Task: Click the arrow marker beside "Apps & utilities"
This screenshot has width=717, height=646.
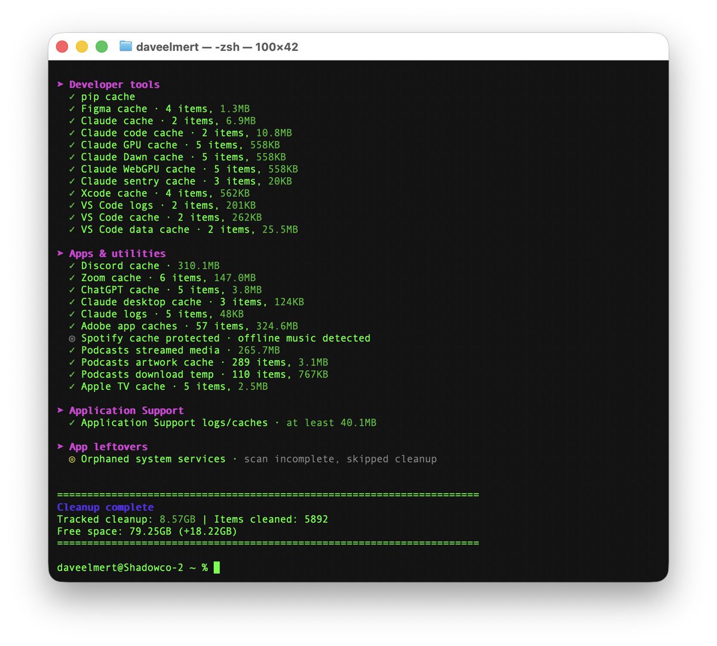Action: 60,254
